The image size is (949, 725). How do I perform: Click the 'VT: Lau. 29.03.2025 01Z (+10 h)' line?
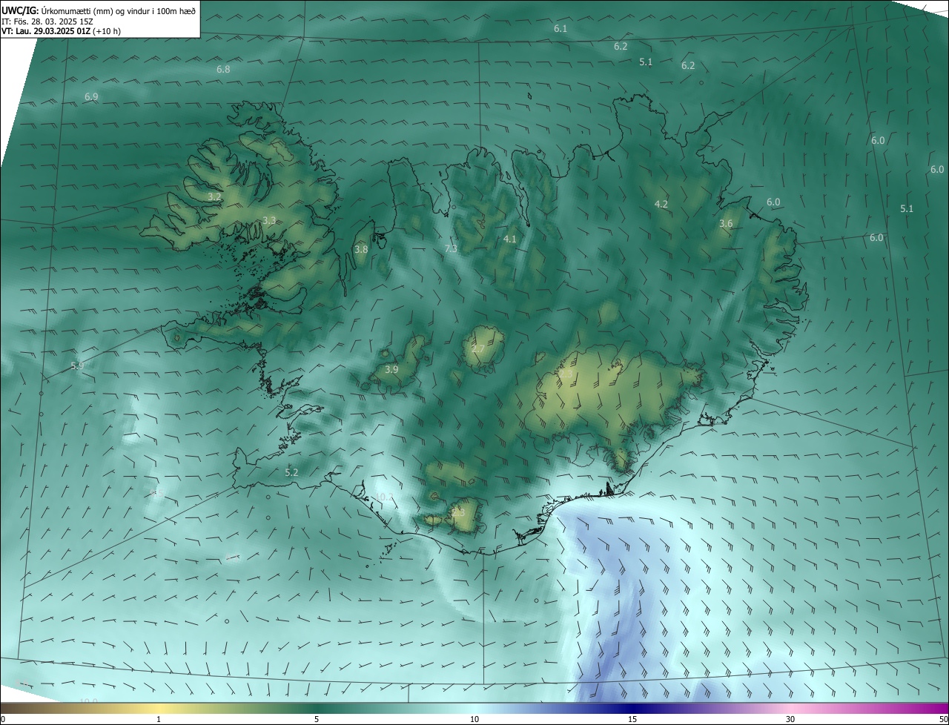[x=62, y=31]
